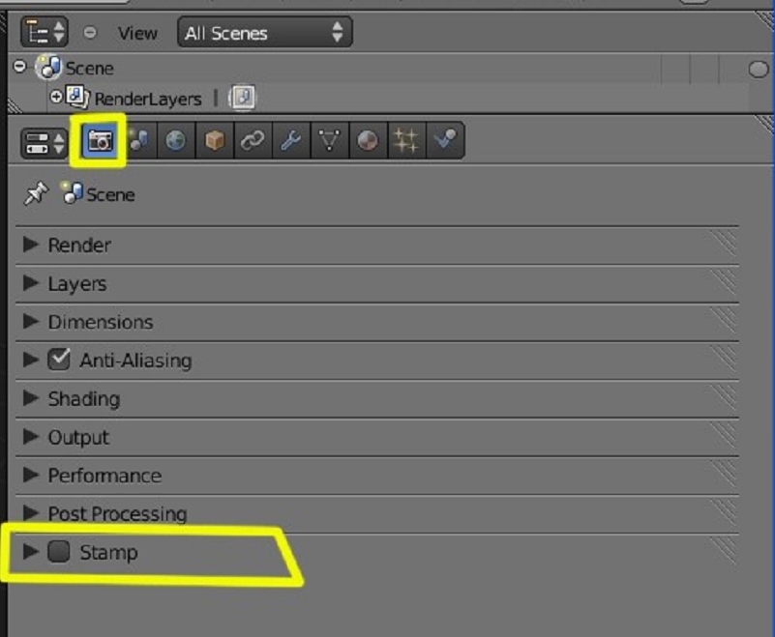Select the Scene item in the outliner
This screenshot has height=637, width=775.
pyautogui.click(x=89, y=68)
